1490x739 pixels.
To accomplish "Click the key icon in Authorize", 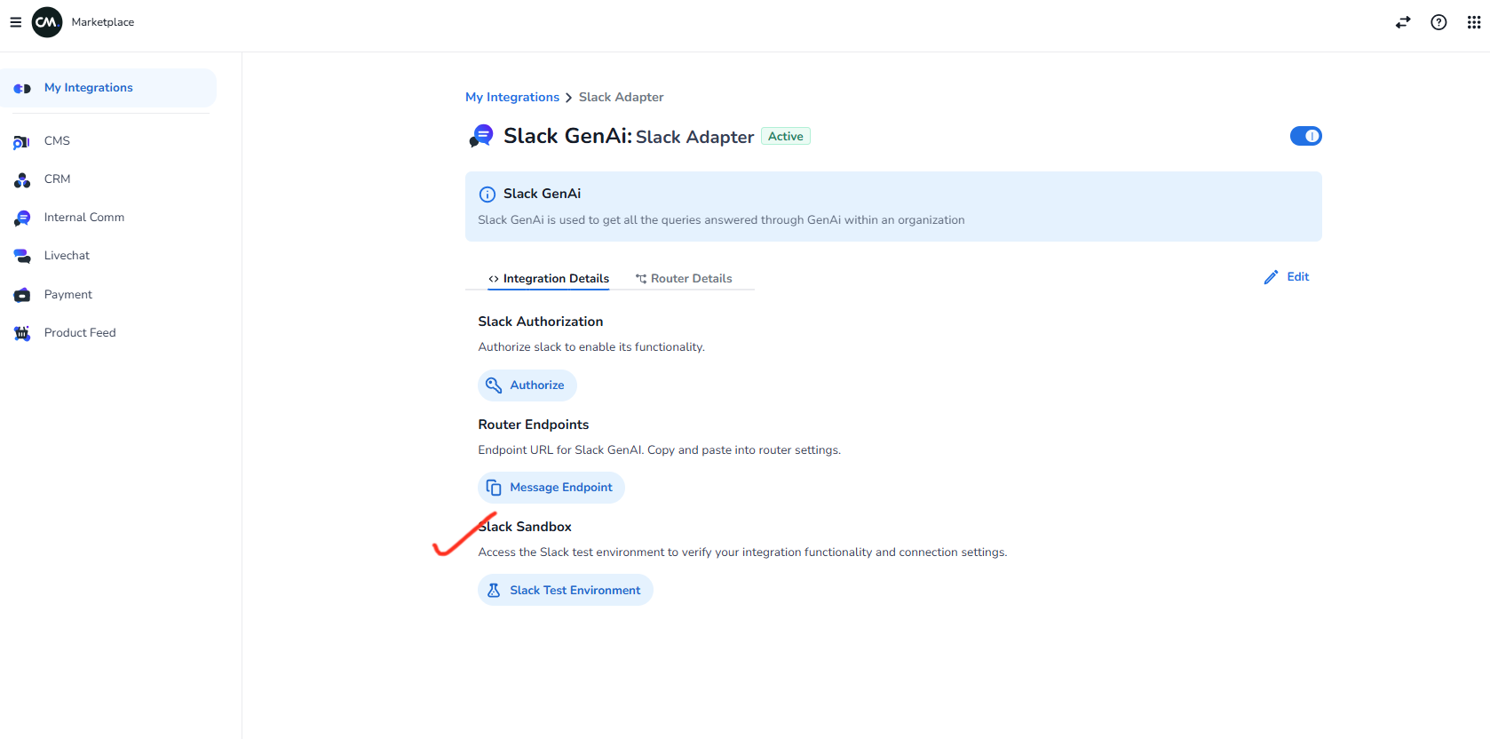I will [x=494, y=385].
